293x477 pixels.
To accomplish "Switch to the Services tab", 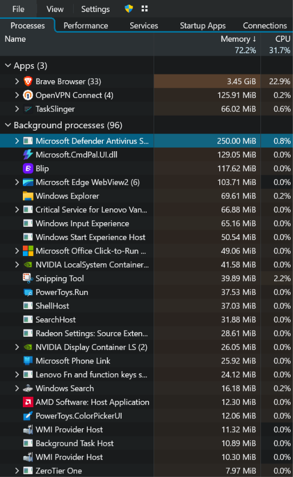I will point(144,26).
